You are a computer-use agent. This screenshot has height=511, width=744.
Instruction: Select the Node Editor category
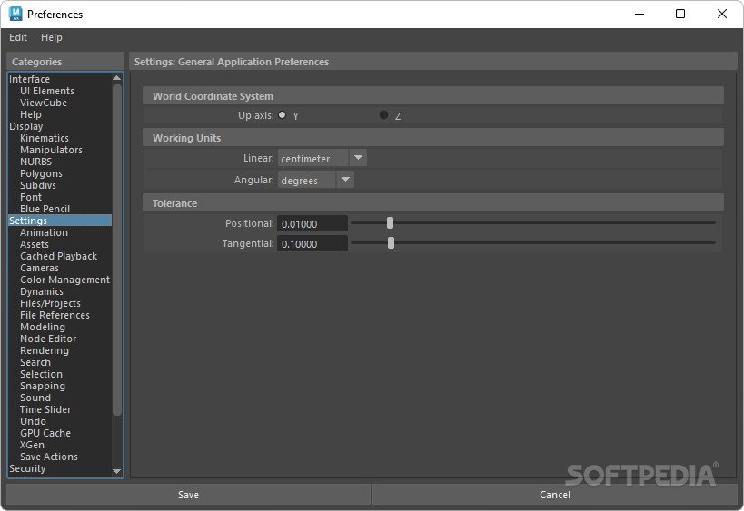point(48,339)
